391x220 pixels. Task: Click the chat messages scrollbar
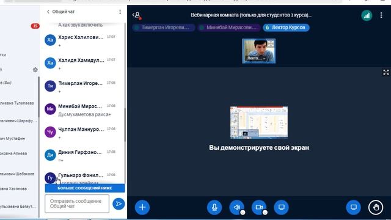point(125,125)
